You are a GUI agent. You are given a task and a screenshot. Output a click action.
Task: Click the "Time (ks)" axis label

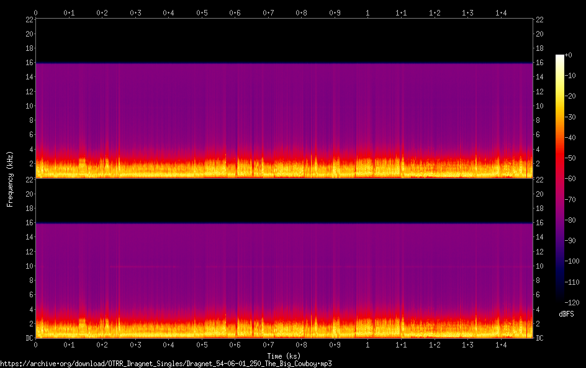click(284, 356)
